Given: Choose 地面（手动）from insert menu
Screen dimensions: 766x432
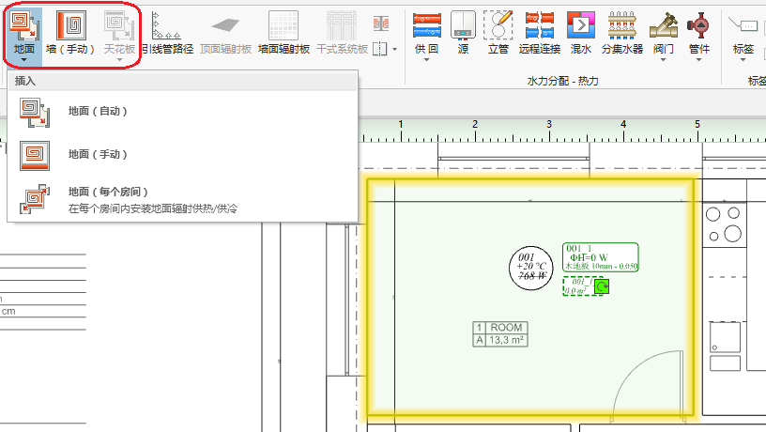Looking at the screenshot, I should coord(98,154).
